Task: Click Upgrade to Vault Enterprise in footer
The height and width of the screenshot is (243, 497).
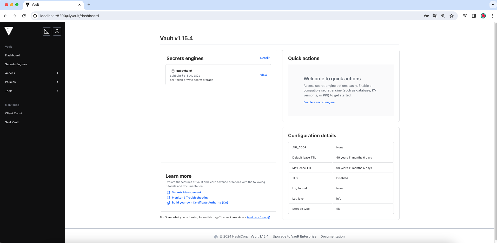Action: tap(295, 237)
